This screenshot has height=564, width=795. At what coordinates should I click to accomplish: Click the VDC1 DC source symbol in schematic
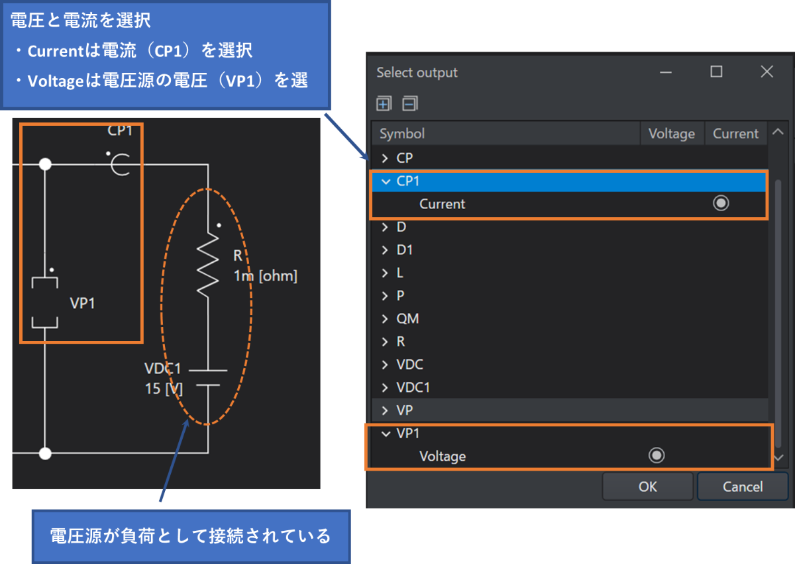(x=208, y=377)
